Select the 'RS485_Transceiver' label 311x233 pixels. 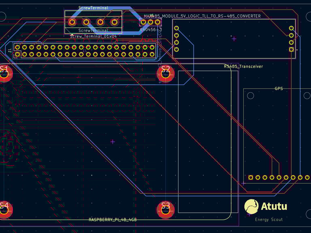243,66
